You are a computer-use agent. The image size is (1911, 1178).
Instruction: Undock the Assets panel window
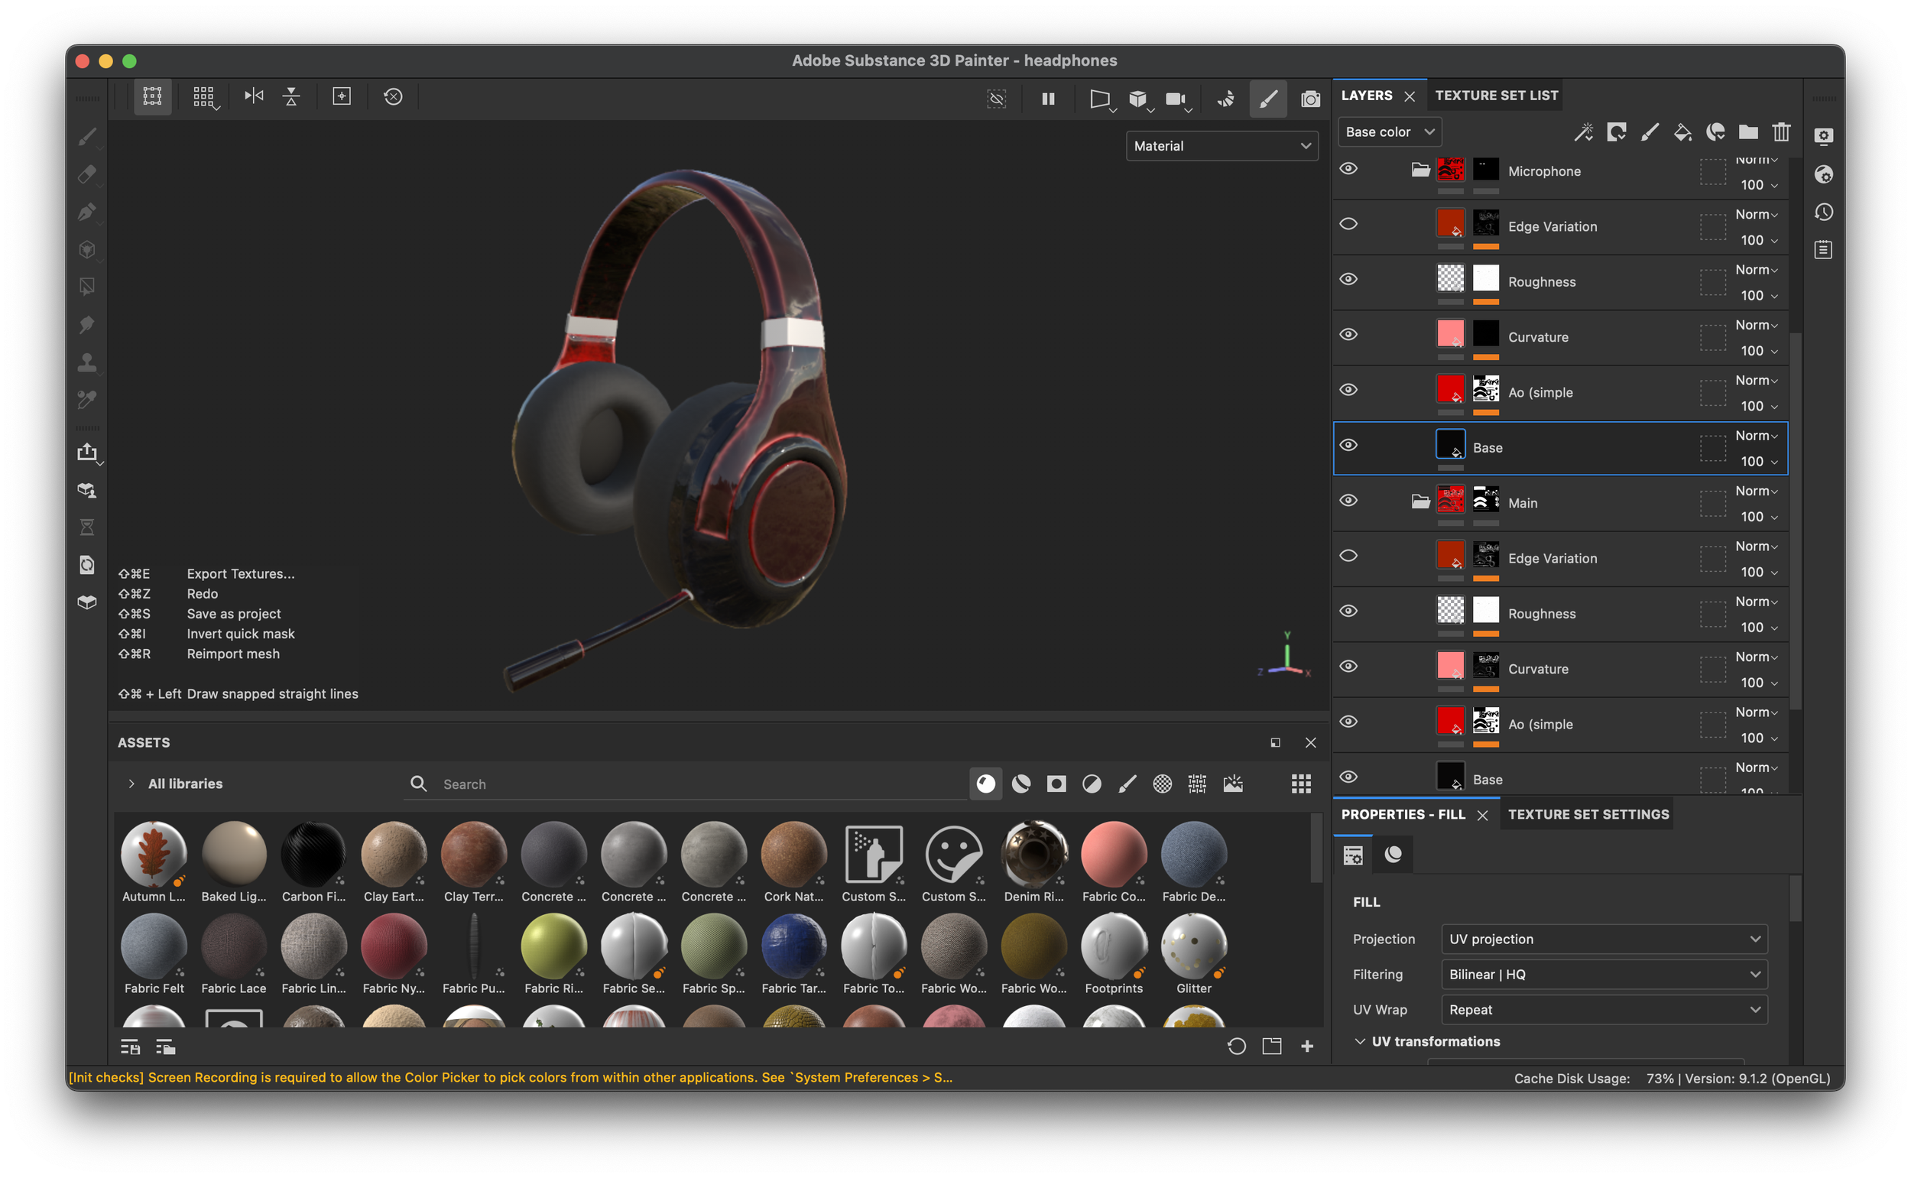pos(1275,743)
